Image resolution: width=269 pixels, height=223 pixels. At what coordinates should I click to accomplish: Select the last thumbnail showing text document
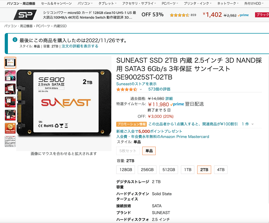10,141
